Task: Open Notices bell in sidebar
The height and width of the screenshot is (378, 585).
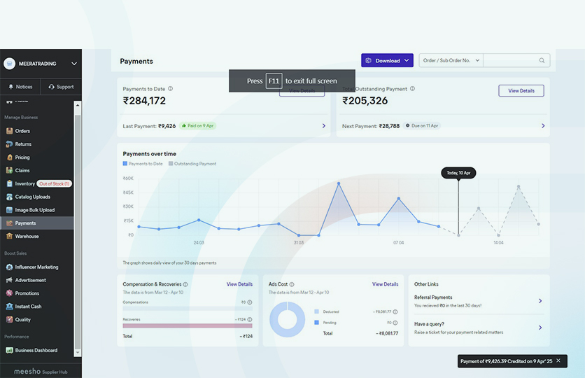Action: (20, 87)
